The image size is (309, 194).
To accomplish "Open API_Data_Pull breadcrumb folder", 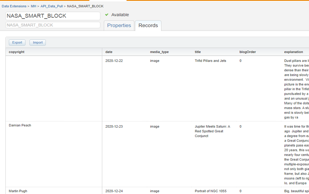I will pos(51,6).
